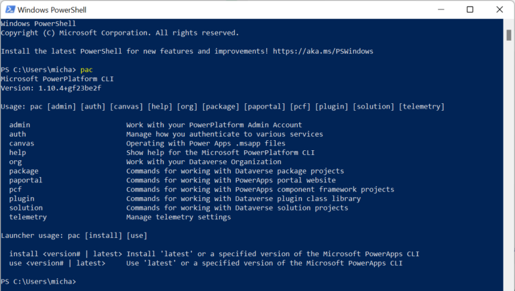Click the 'paportal' command in the list
The height and width of the screenshot is (291, 515).
point(25,180)
